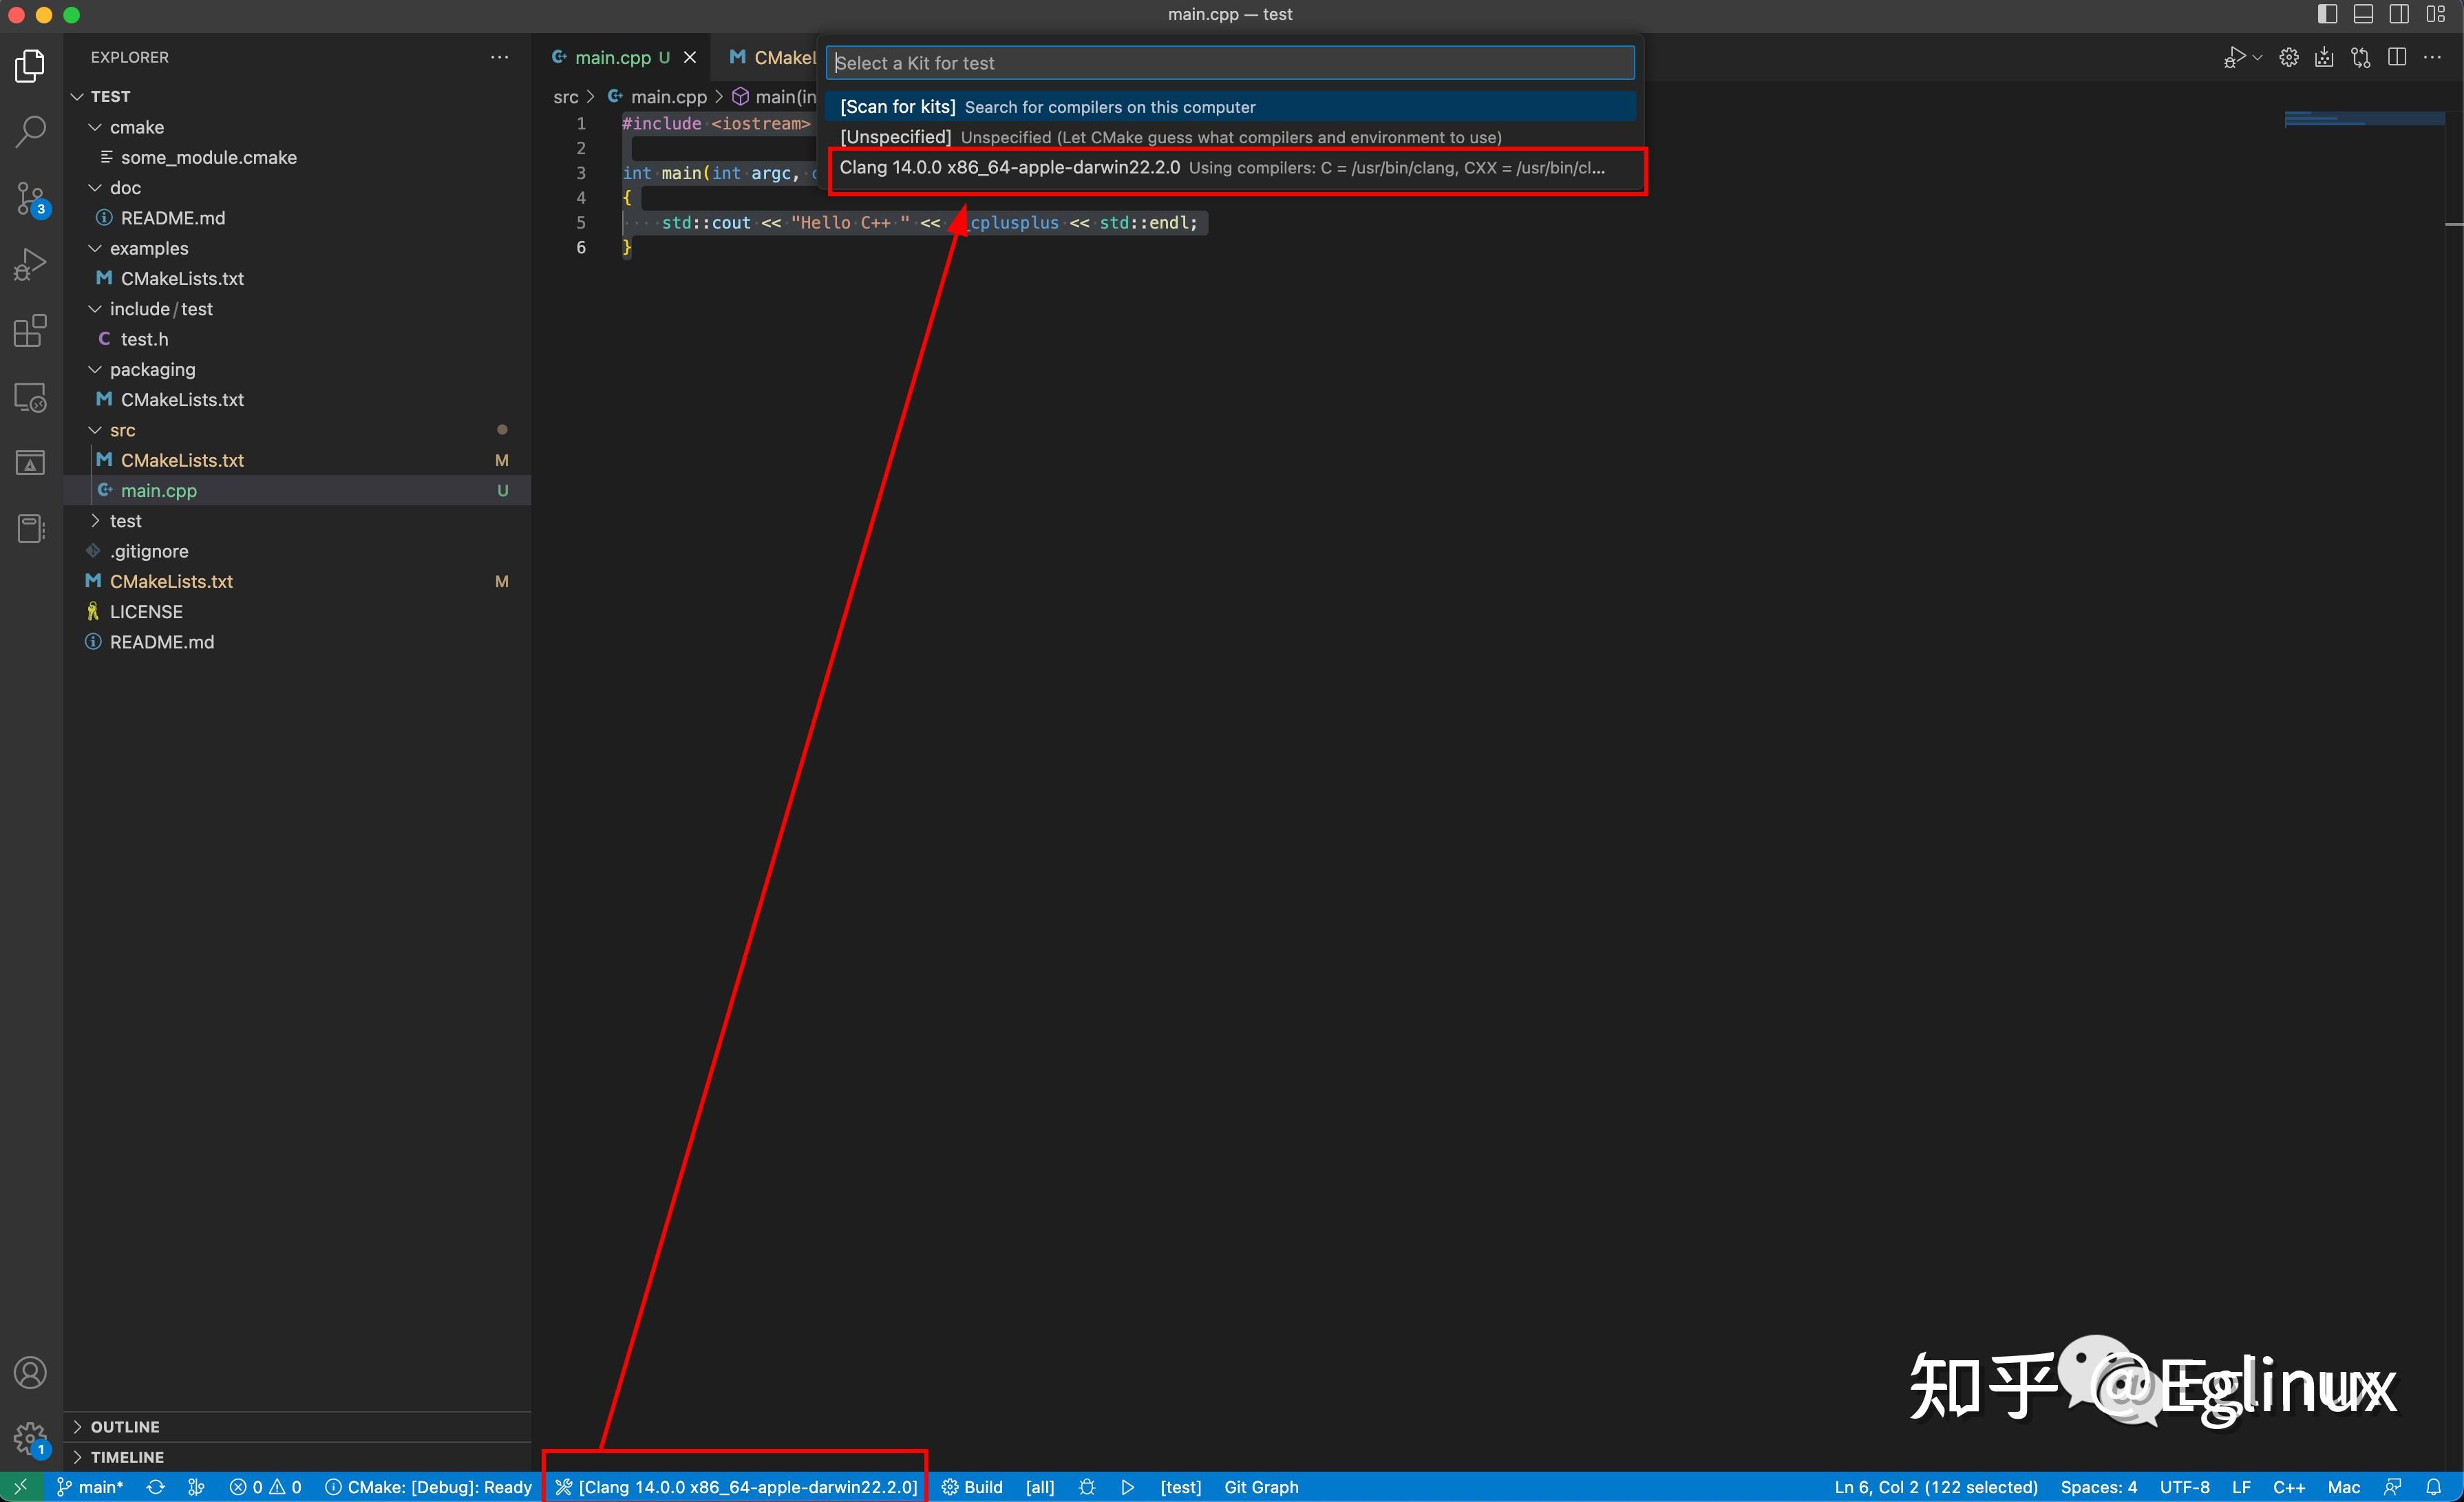
Task: Collapse the packaging folder
Action: click(95, 369)
